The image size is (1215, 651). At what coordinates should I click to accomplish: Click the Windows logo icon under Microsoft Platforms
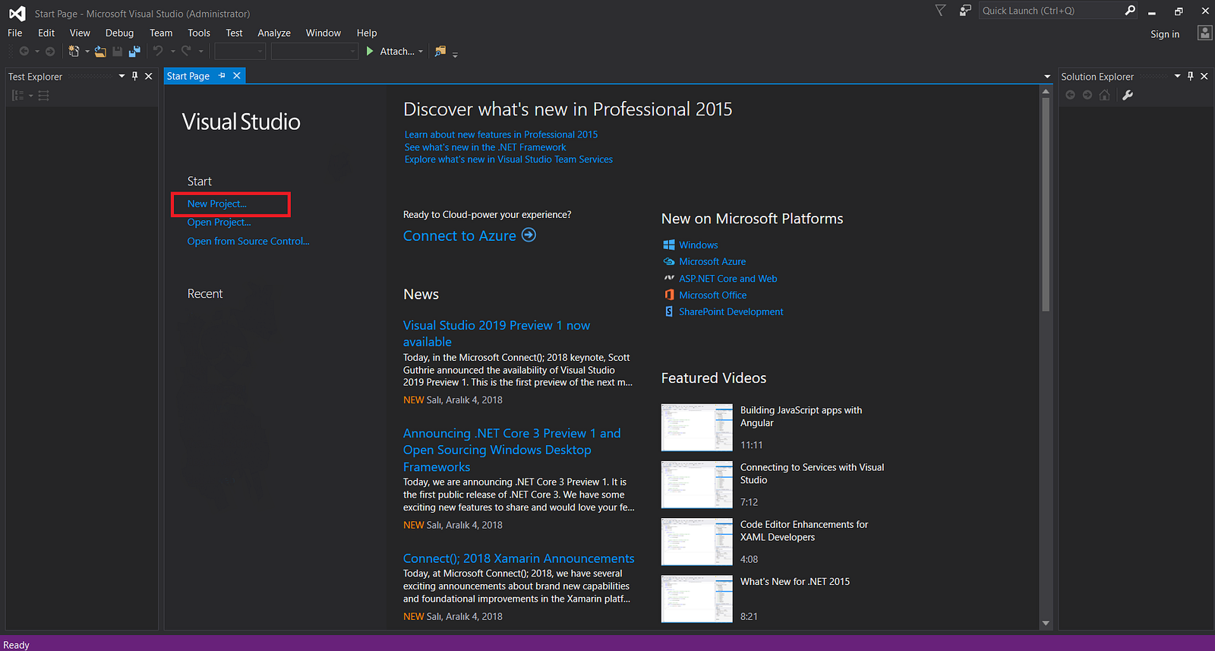[669, 245]
